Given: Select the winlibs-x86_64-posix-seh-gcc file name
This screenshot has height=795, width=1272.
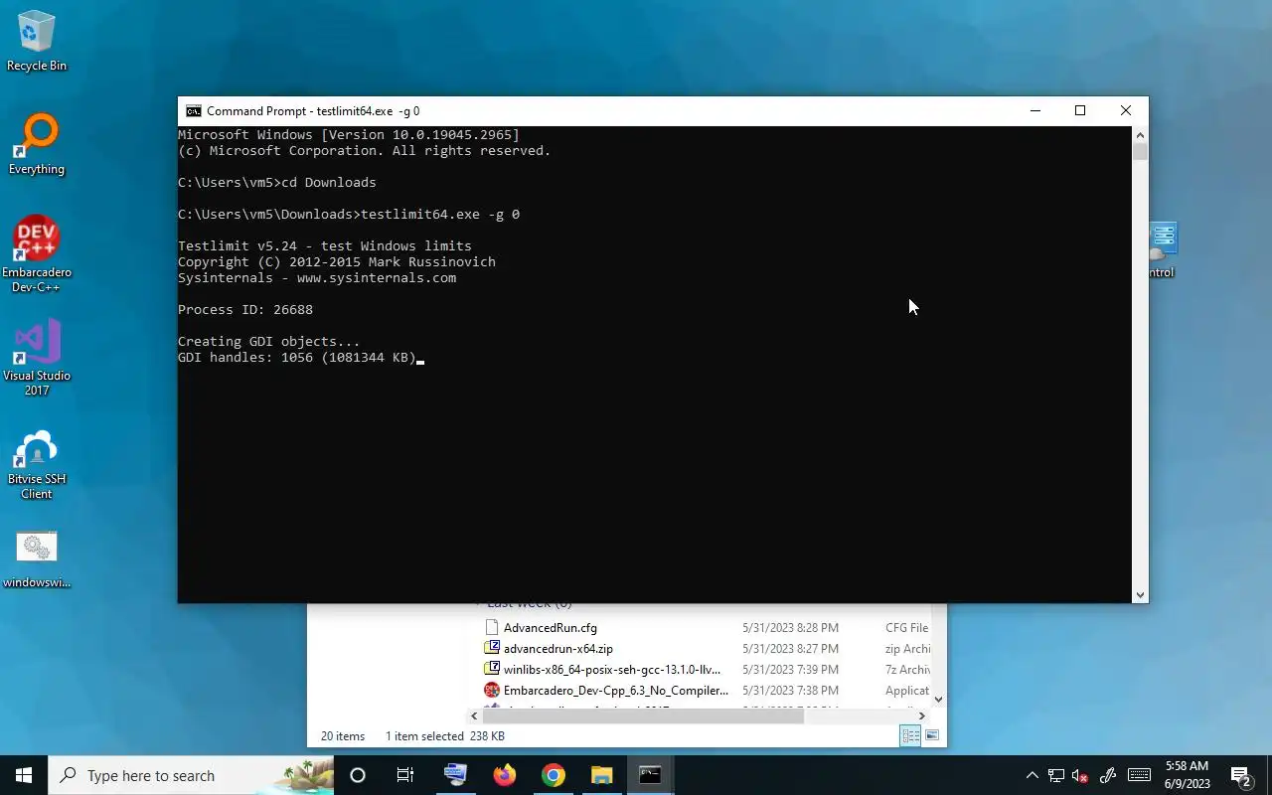Looking at the screenshot, I should tap(612, 670).
